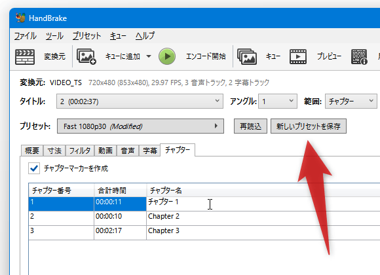
Task: Click the source info 720x480 text
Action: point(179,83)
